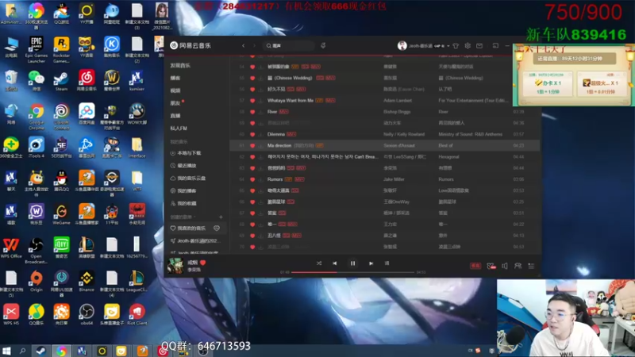Open album link Ministry of Sound: R&B Anthems
This screenshot has height=357, width=635.
click(470, 134)
